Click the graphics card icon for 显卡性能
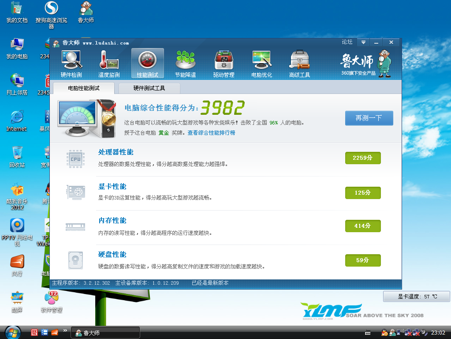This screenshot has height=339, width=451. (76, 192)
